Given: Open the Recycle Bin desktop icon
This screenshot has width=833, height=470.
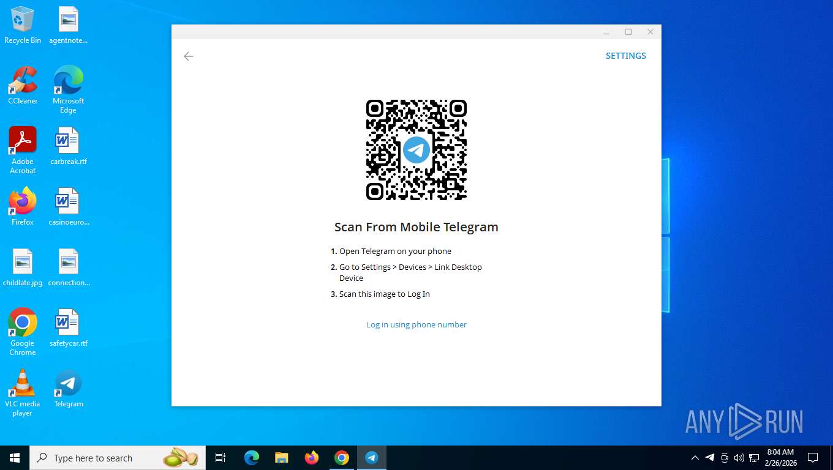Looking at the screenshot, I should coord(23,26).
